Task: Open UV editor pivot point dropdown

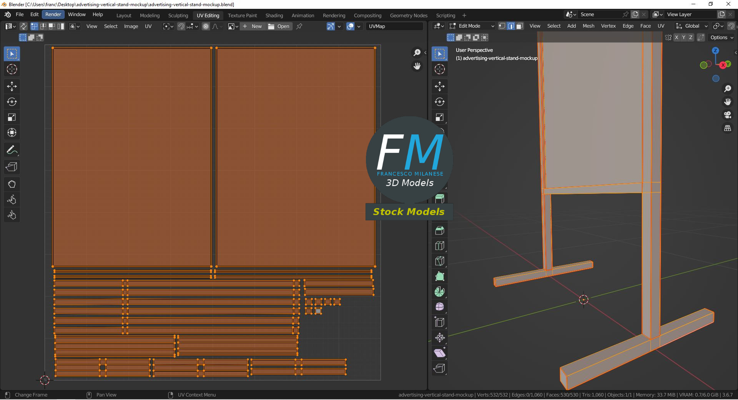Action: coord(168,26)
